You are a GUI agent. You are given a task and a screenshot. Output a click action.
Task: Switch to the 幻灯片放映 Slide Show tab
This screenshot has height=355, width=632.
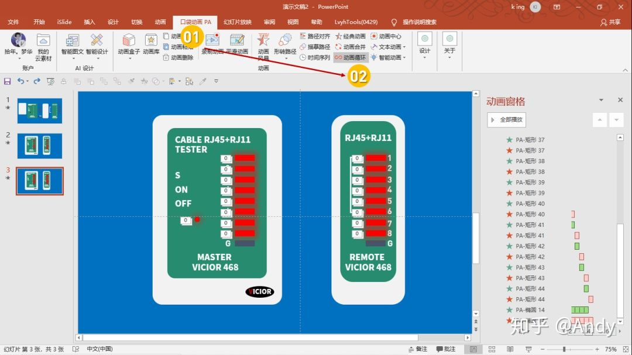(x=238, y=22)
